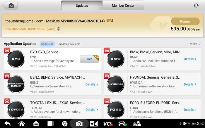Screen dimensions: 205x128
Task: Select title 'FORD, EU FORD, EU FORD_Serv...'
Action: (x=156, y=103)
